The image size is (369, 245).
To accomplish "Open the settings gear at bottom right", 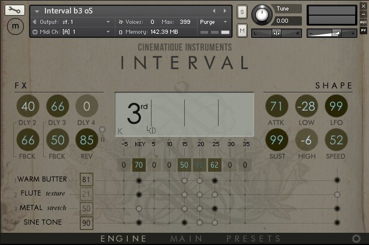I will [356, 239].
